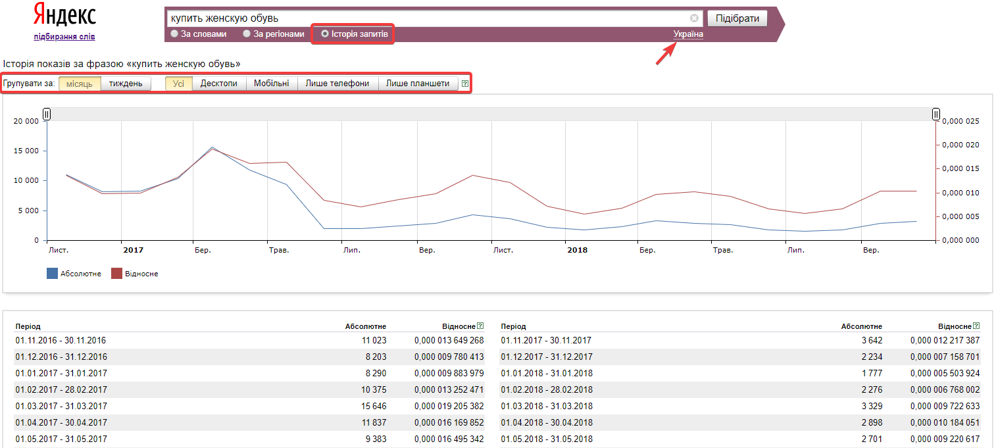Click absolute value 3 642
This screenshot has width=994, height=448.
871,340
